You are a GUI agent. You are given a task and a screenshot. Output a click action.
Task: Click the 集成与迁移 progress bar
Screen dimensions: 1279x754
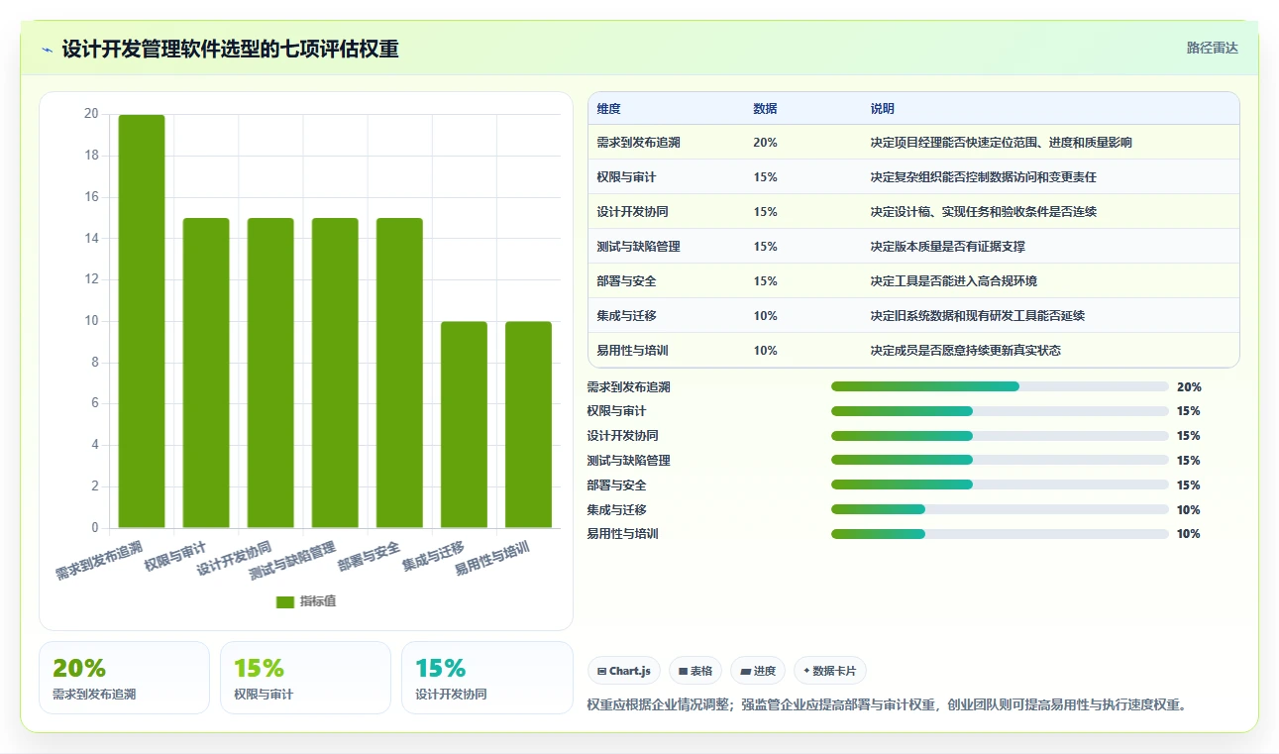(x=1000, y=509)
